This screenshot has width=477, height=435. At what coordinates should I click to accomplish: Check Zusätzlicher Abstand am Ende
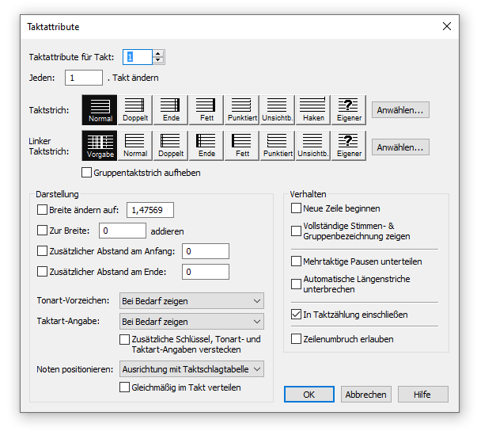42,272
